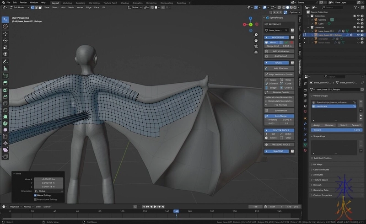
Task: Expand the UV Maps panel
Action: (x=318, y=164)
